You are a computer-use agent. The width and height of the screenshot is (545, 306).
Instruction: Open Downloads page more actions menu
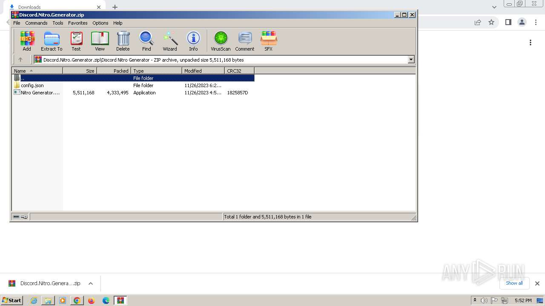click(x=531, y=42)
